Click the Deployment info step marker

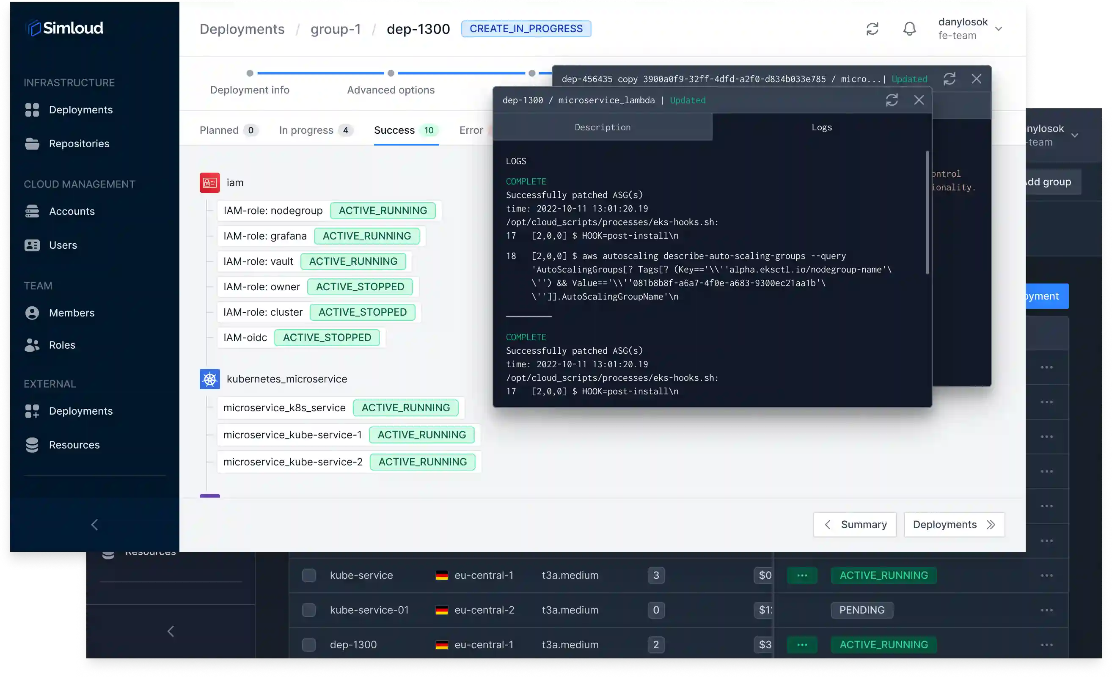point(250,73)
